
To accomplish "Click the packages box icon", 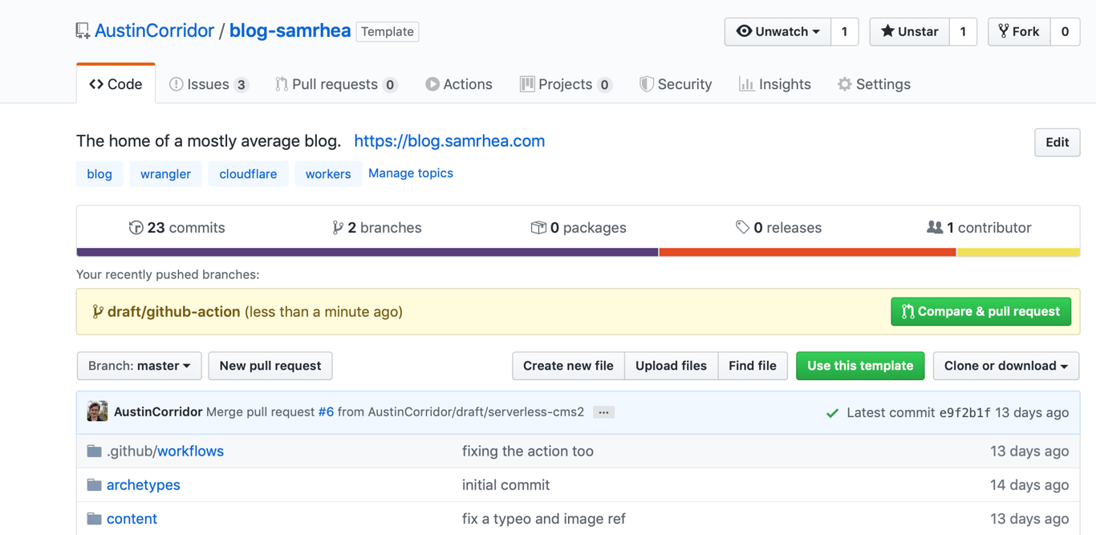I will point(538,228).
